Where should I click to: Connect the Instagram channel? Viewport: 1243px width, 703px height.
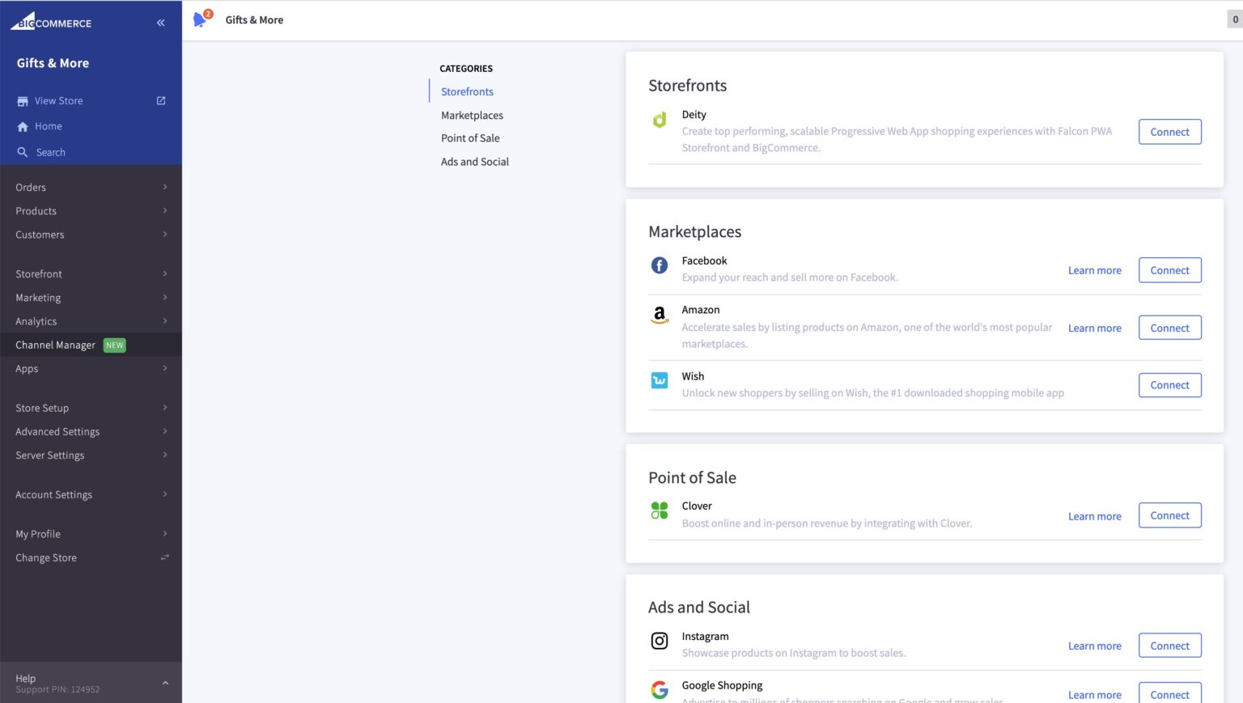(1169, 646)
